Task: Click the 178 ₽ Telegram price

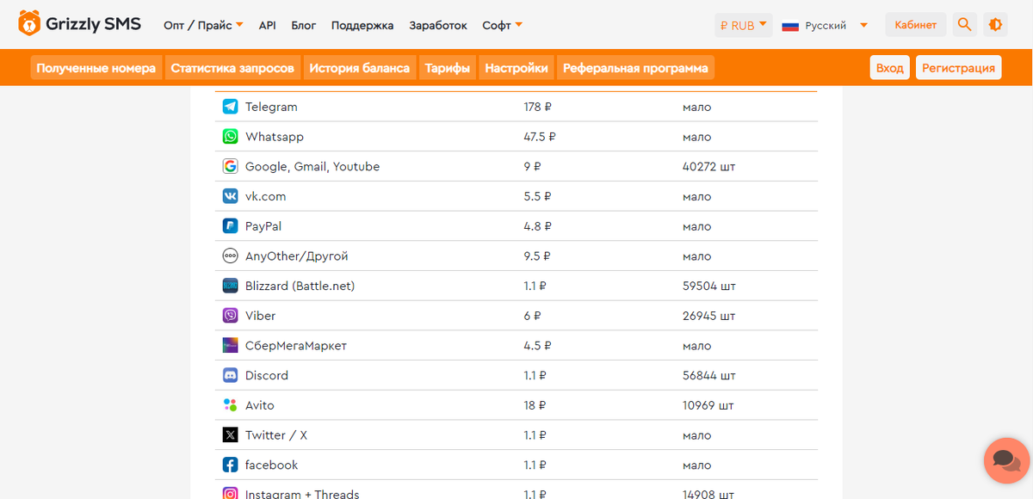Action: pyautogui.click(x=537, y=107)
